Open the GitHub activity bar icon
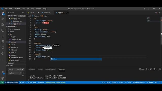162x91 pixels. point(3,47)
